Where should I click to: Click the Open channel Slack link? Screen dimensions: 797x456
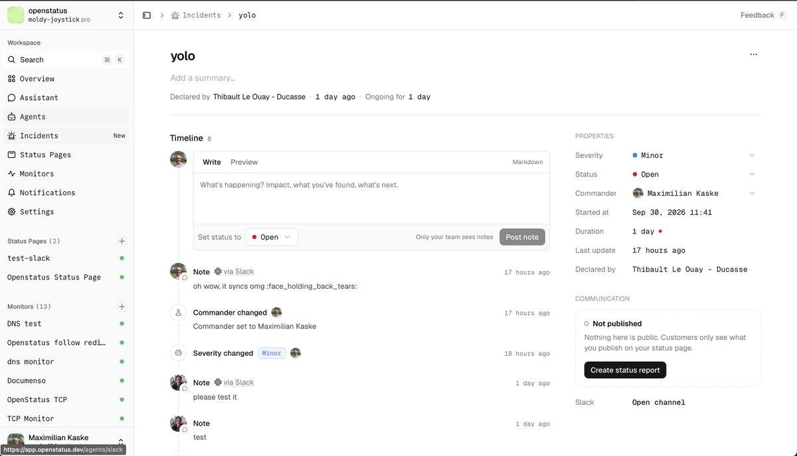(x=658, y=402)
